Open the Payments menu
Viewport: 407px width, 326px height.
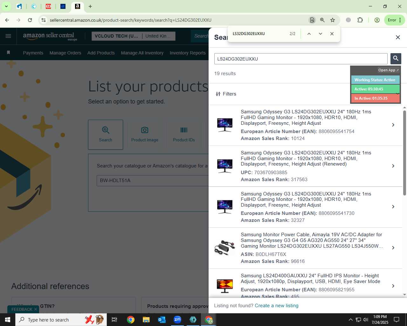coord(33,53)
